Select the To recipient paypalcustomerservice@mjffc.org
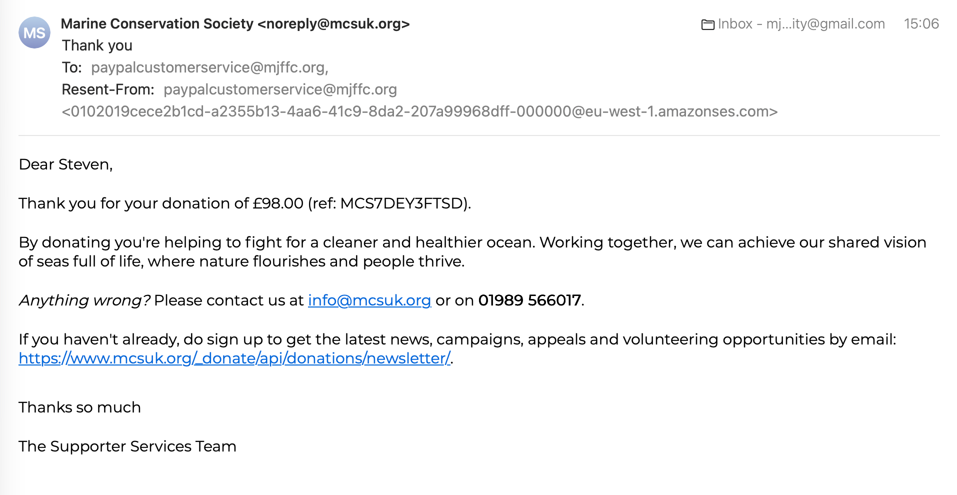The width and height of the screenshot is (957, 495). [209, 67]
